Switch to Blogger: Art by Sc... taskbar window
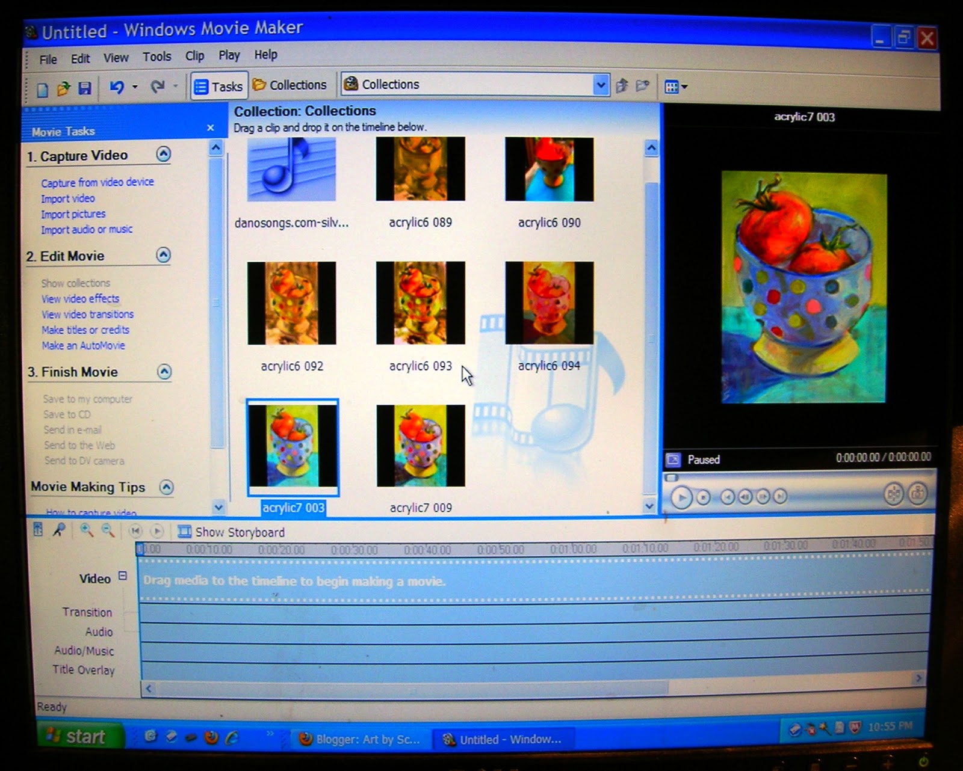Image resolution: width=963 pixels, height=771 pixels. pyautogui.click(x=361, y=739)
